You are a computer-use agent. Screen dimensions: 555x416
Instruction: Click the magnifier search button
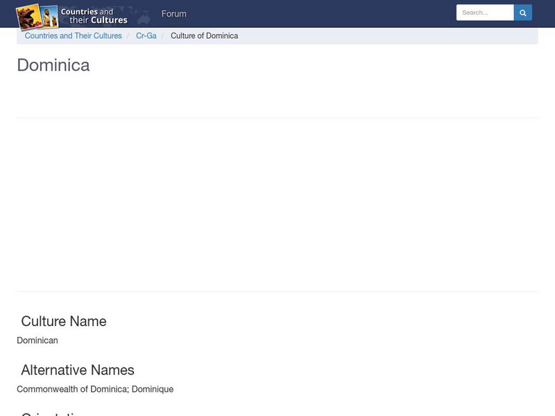[523, 12]
